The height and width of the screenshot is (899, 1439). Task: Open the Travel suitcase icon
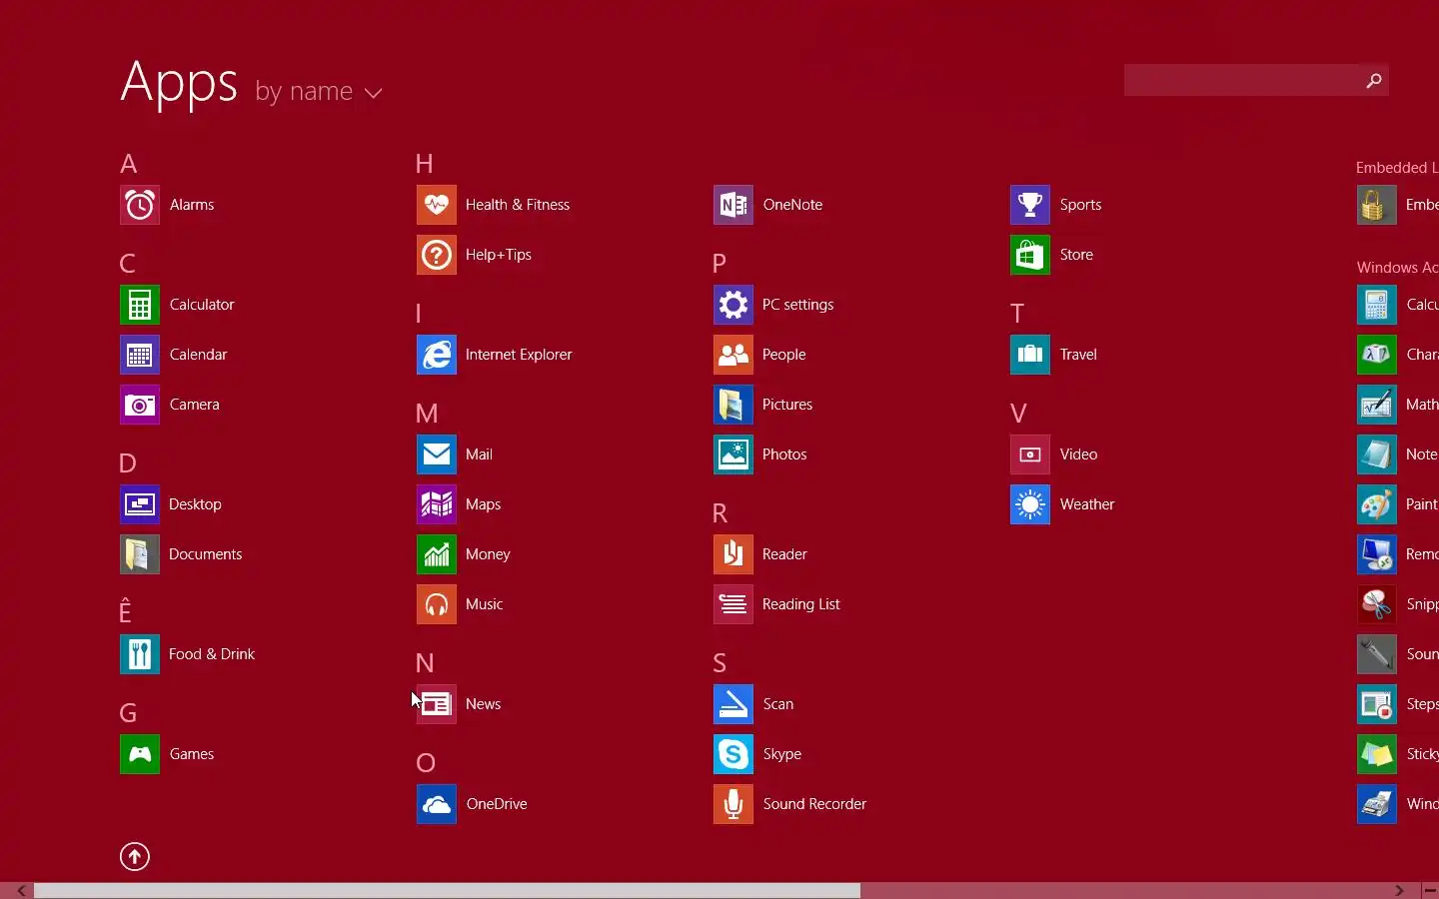[1030, 355]
